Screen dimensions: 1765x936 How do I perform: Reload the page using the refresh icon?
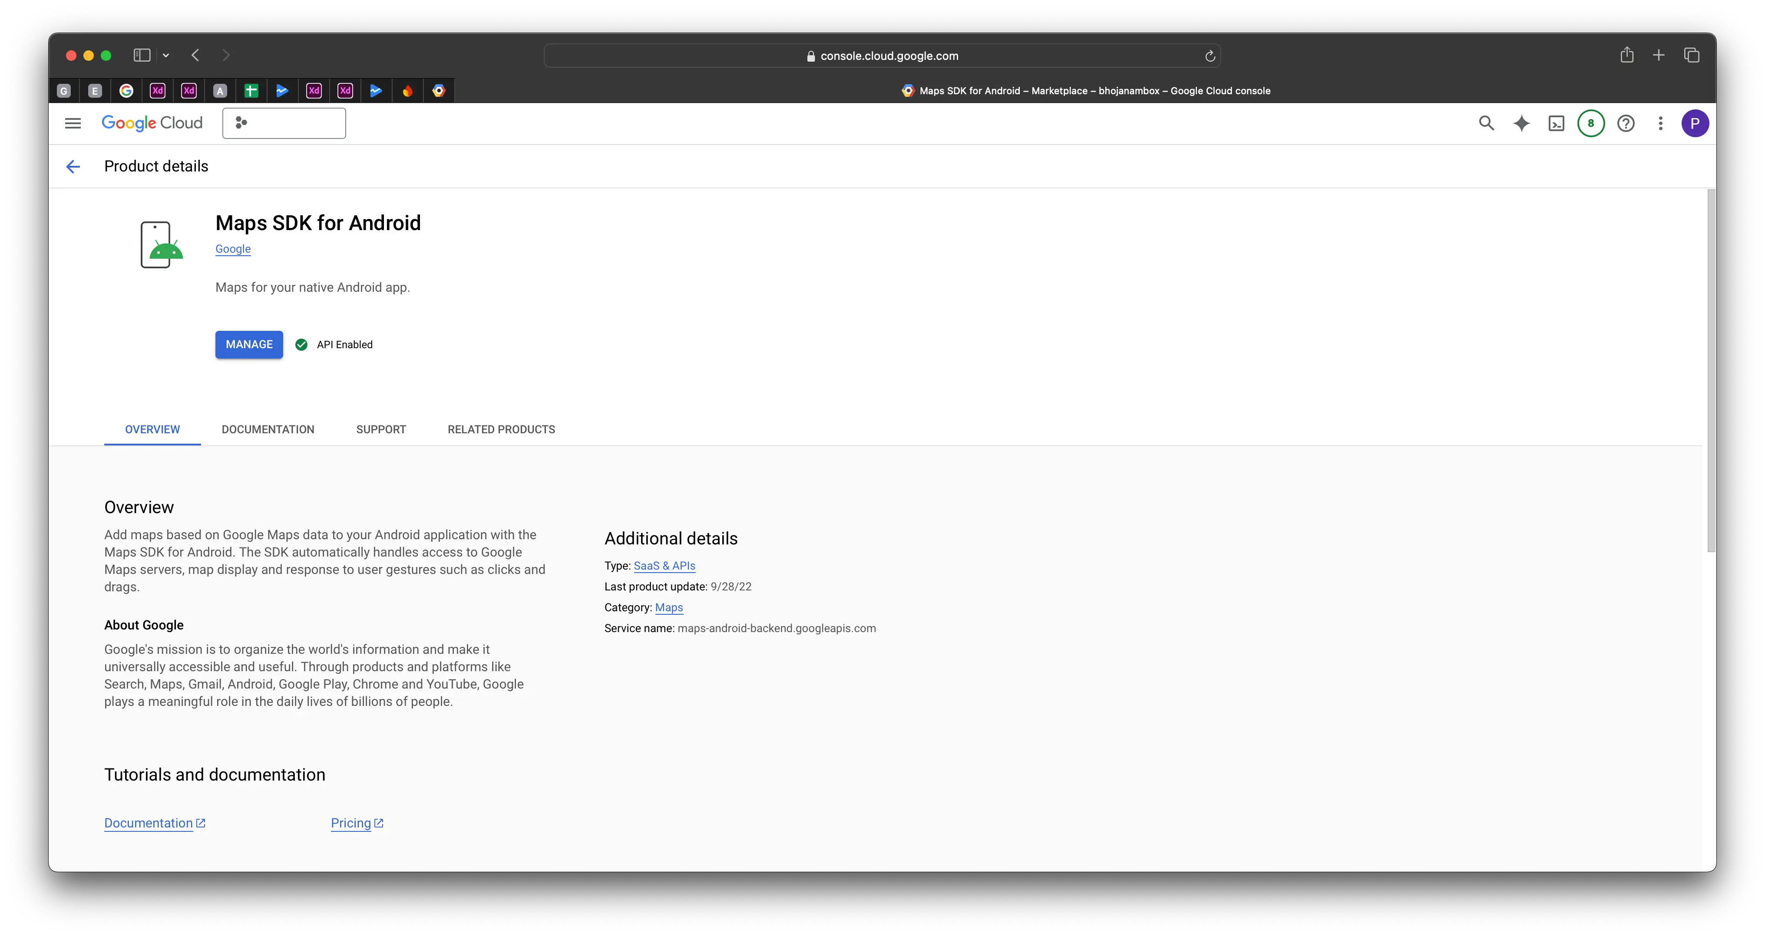[x=1210, y=56]
